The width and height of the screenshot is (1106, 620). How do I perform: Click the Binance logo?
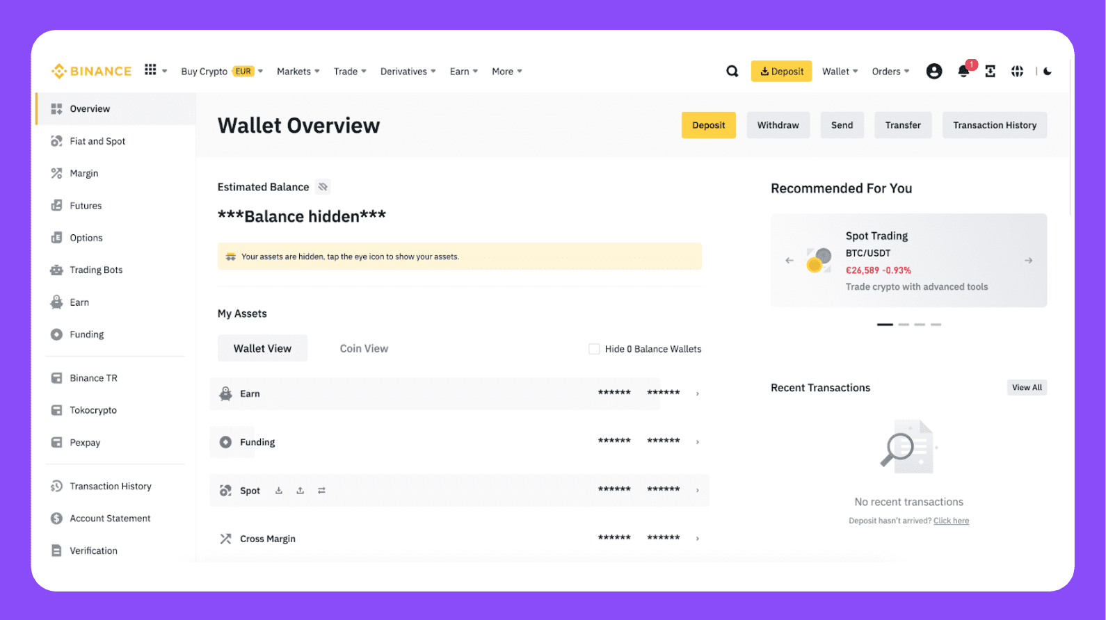91,71
